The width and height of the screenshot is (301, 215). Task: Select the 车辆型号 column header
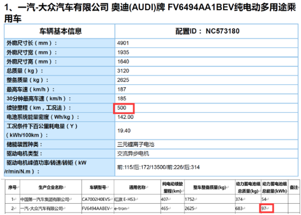click(98, 187)
